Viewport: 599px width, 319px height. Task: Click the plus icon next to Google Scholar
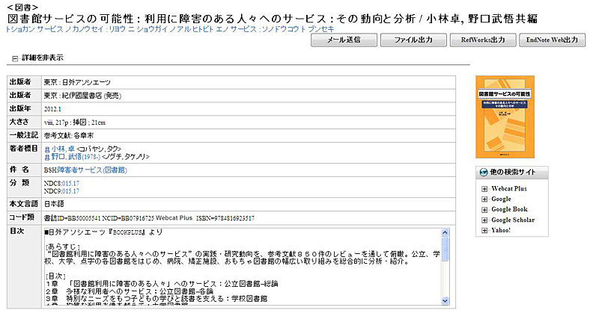[x=484, y=220]
